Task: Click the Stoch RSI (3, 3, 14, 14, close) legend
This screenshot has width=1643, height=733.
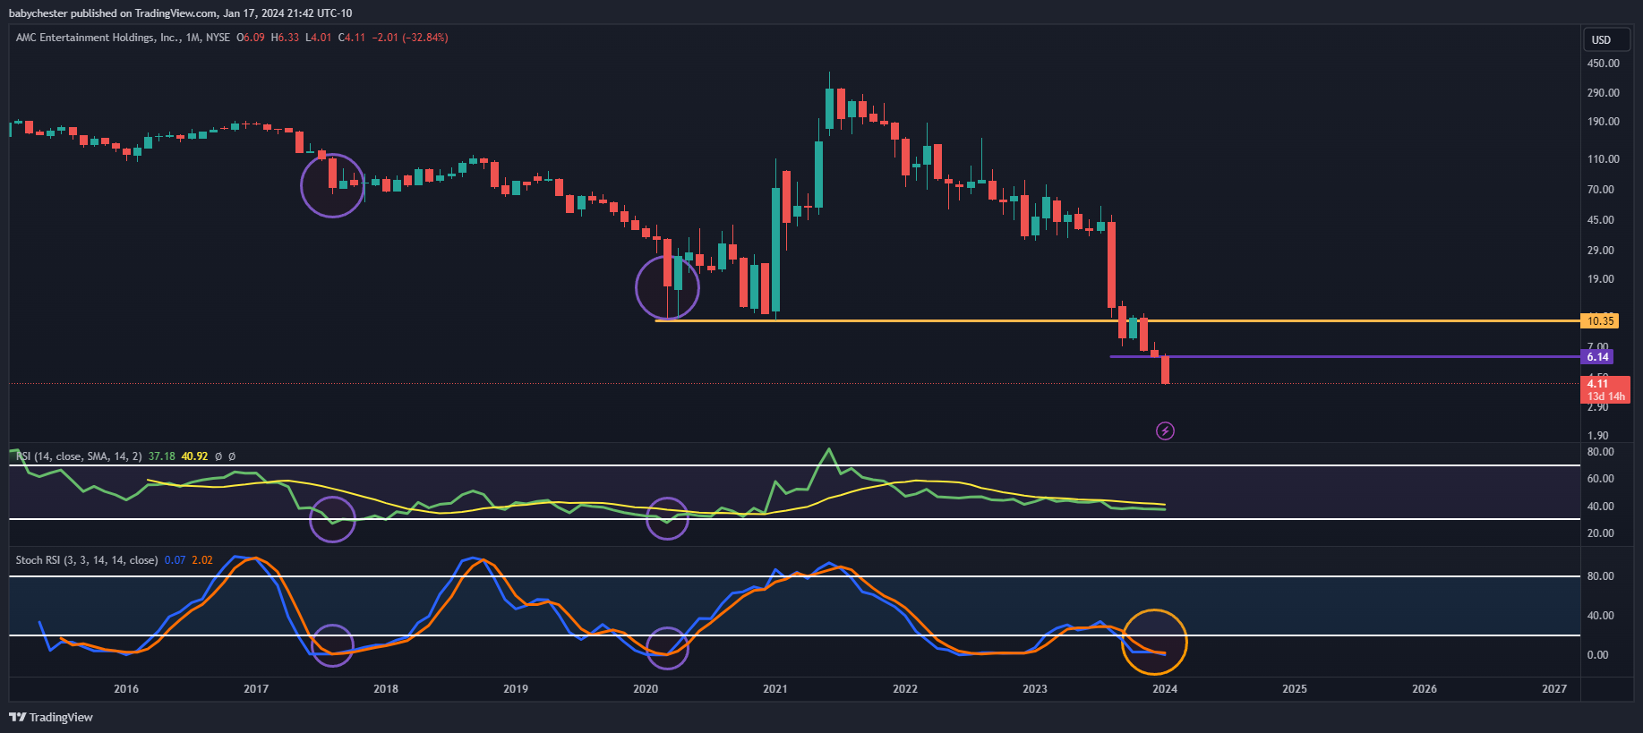Action: click(x=87, y=560)
